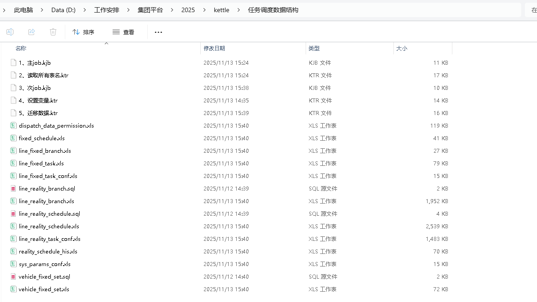Viewport: 537px width, 302px height.
Task: Click spreadsheet icon of sys_params_conf.xls
Action: coord(13,264)
